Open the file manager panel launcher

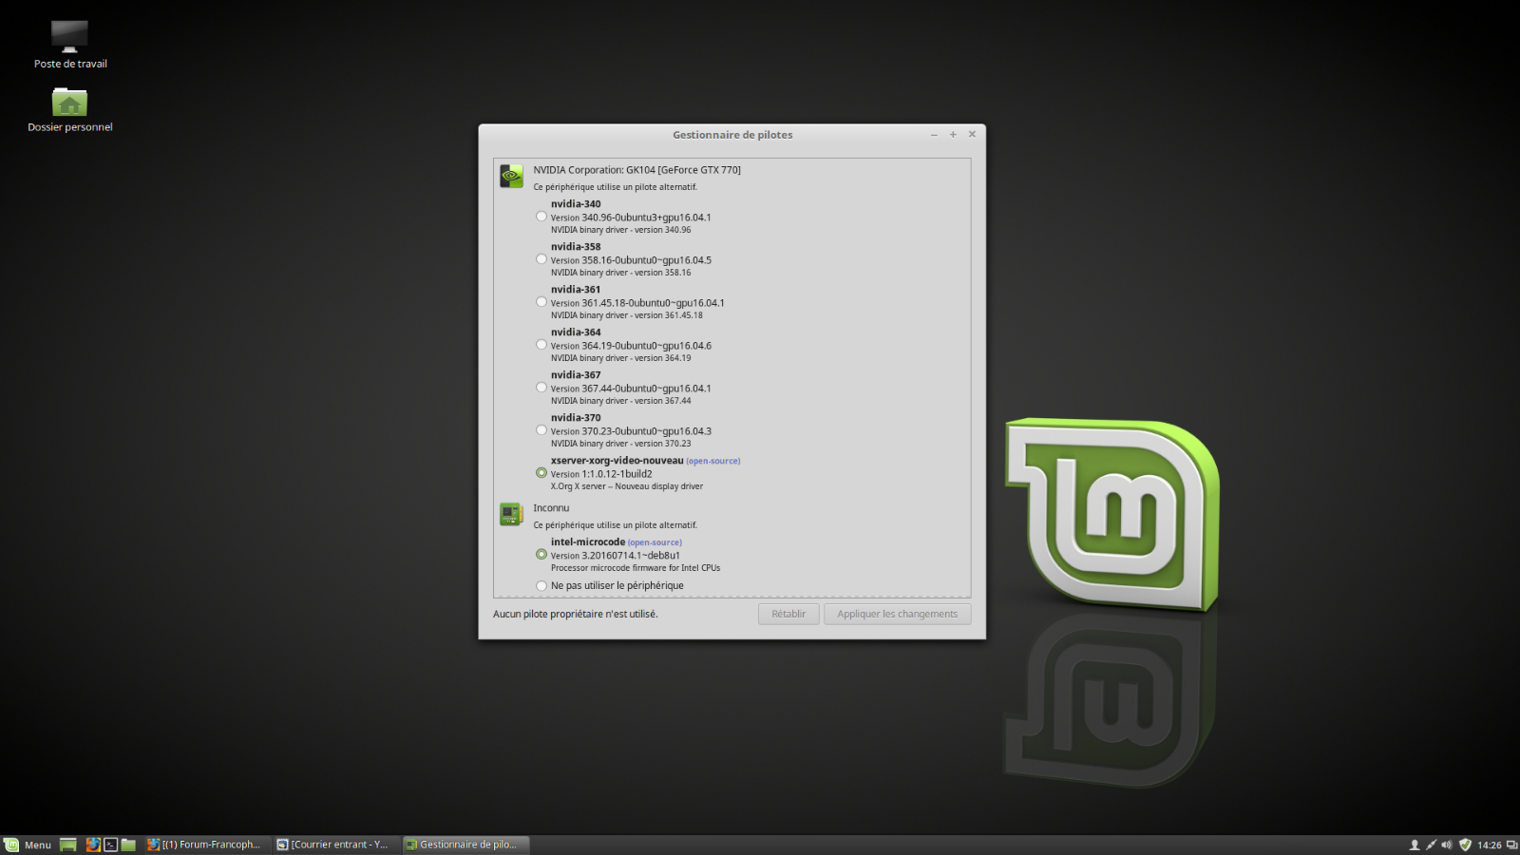(x=128, y=845)
